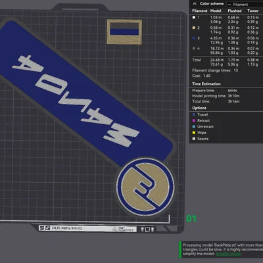The width and height of the screenshot is (263, 263).
Task: Select the gray Filament 4 swatch
Action: (194, 49)
